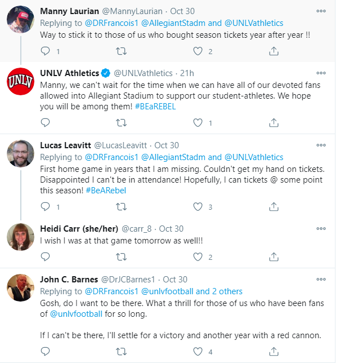Click "2 others" in Barnes's reply line
The image size is (340, 363).
[x=224, y=291]
